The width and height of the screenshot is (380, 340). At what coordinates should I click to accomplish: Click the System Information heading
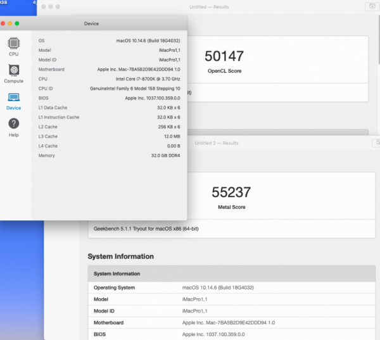pyautogui.click(x=121, y=256)
